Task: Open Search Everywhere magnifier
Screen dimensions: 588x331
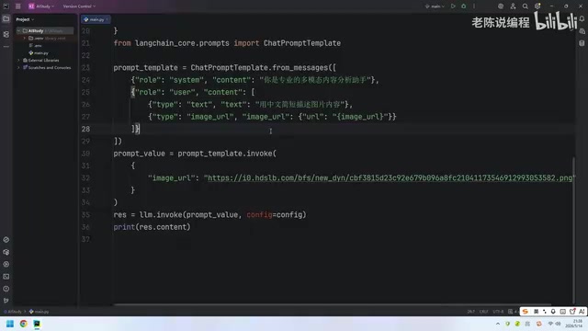Action: pyautogui.click(x=525, y=6)
